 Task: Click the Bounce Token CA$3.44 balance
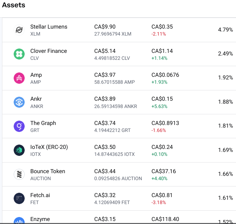tap(105, 171)
